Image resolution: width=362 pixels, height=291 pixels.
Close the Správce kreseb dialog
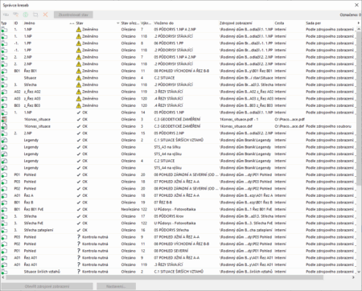click(356, 5)
